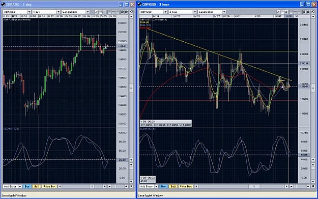The width and height of the screenshot is (318, 199).
Task: Click vertical scroll thumb of 1 day price chart
Action: 131,88
